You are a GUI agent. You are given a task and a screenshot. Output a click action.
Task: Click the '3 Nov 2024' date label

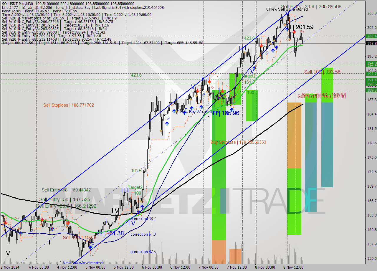coord(10,267)
